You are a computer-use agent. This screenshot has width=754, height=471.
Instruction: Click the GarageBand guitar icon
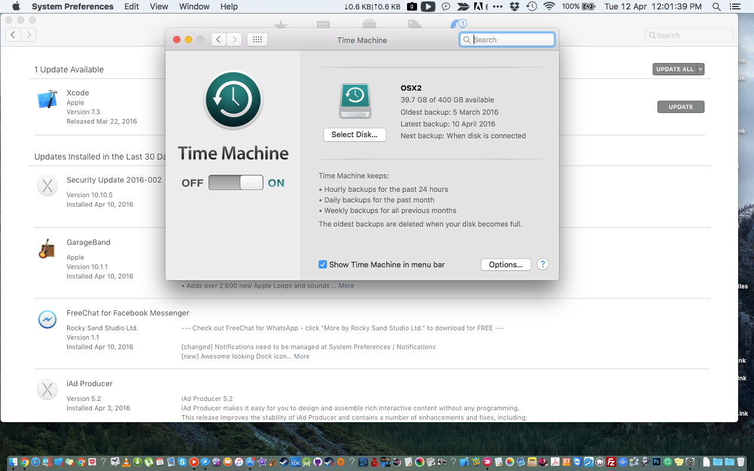coord(47,248)
